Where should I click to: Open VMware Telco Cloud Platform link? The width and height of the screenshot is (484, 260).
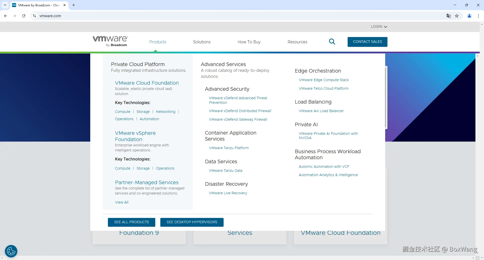pyautogui.click(x=324, y=88)
